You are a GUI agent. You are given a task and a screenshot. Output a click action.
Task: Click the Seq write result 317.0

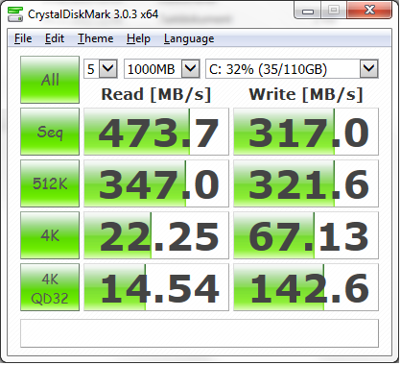pyautogui.click(x=306, y=132)
